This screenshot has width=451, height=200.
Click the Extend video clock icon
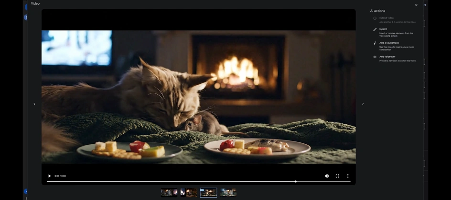(x=375, y=18)
